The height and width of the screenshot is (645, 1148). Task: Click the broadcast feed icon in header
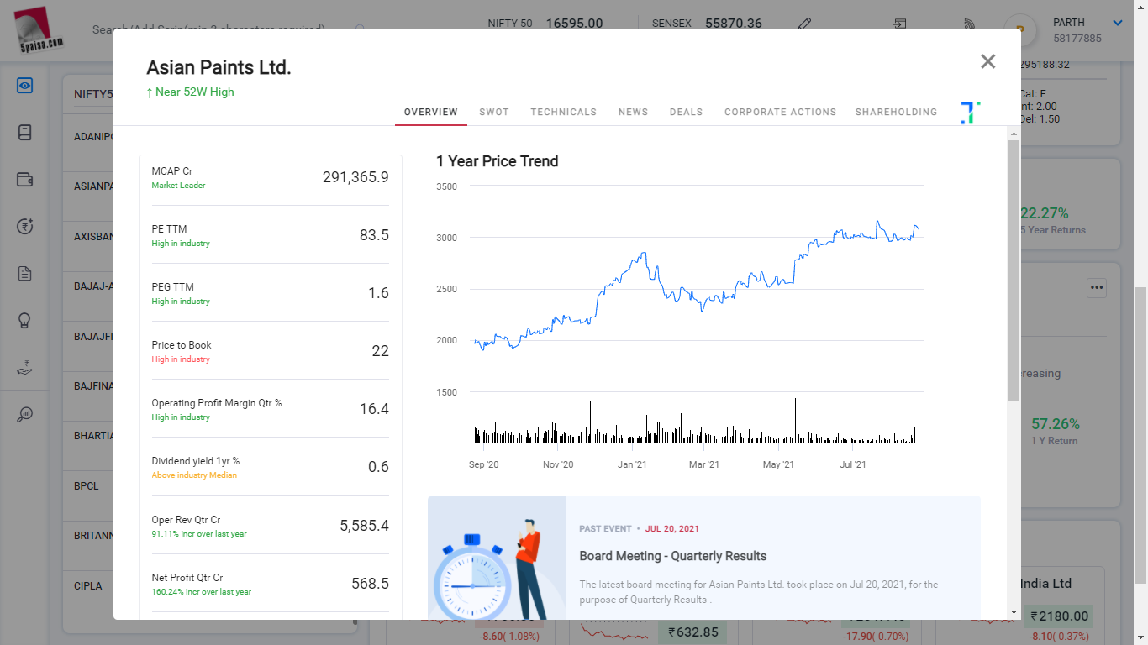coord(968,24)
